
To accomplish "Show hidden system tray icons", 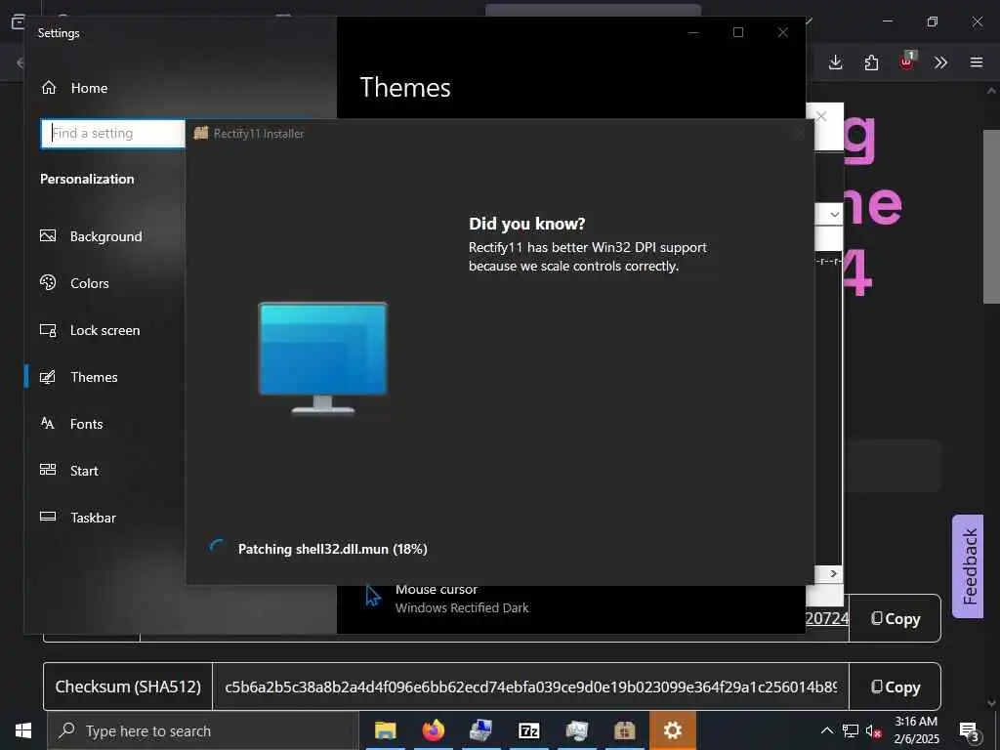I will click(826, 730).
